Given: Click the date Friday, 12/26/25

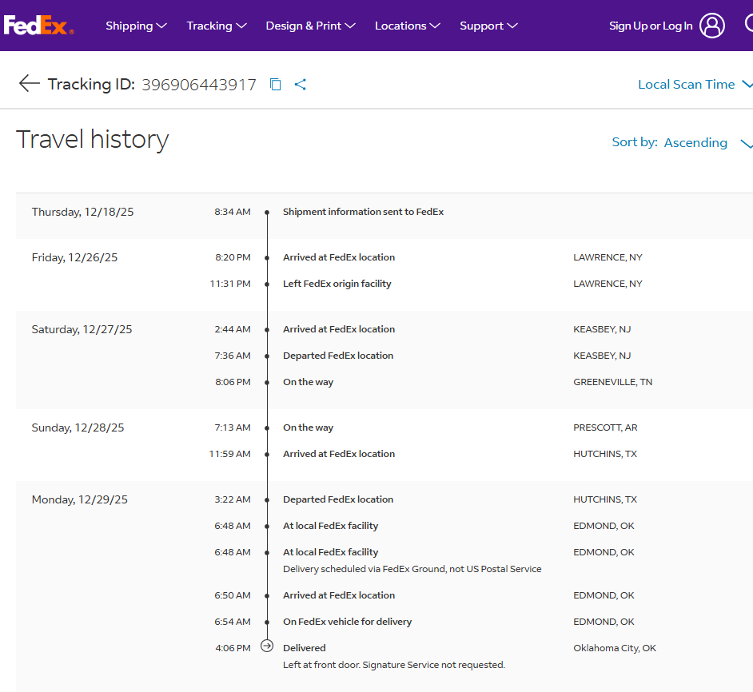Looking at the screenshot, I should (x=74, y=258).
